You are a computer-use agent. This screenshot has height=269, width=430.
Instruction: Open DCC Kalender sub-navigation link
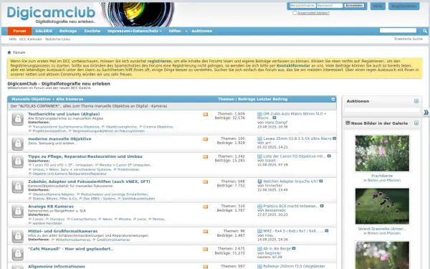[x=30, y=39]
